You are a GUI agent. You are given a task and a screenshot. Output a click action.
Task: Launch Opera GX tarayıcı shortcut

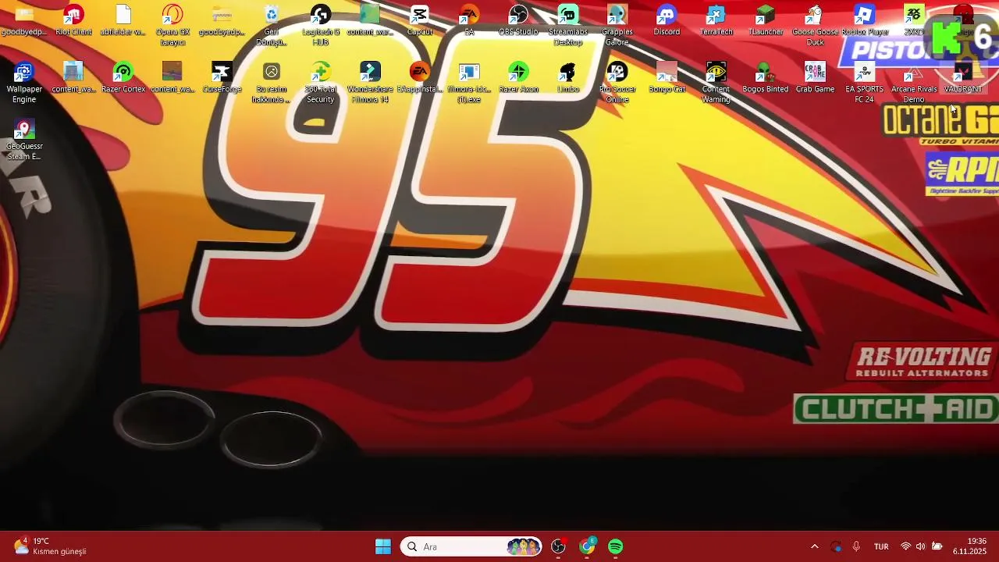[x=172, y=26]
